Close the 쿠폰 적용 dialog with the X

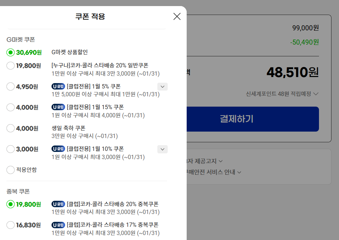pyautogui.click(x=177, y=16)
